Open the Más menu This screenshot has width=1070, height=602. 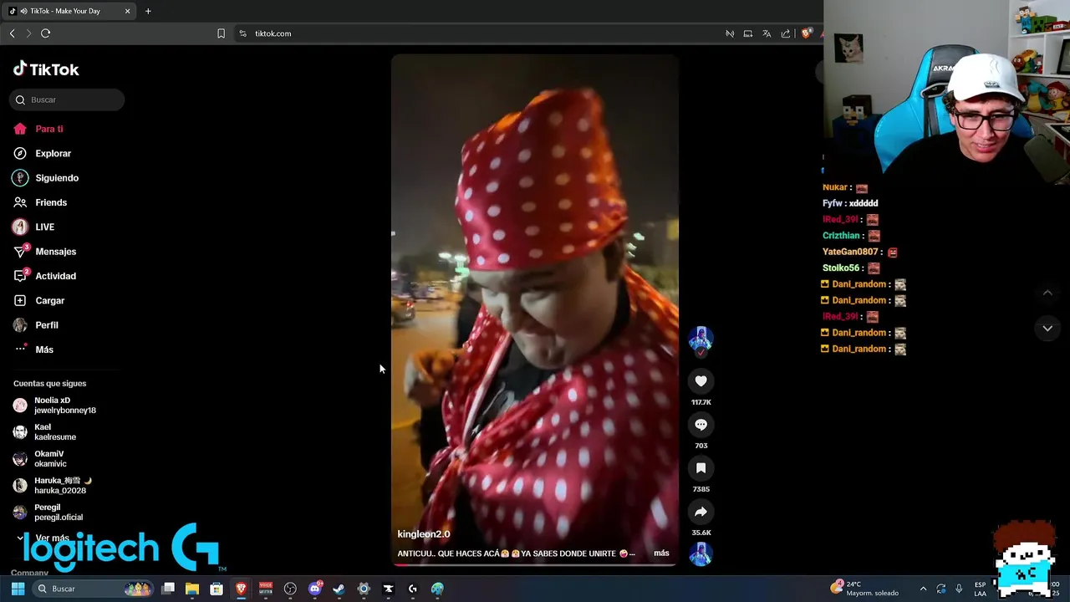[x=33, y=349]
